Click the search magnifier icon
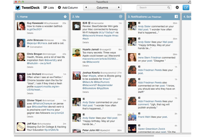The height and width of the screenshot is (137, 205). coord(169,7)
